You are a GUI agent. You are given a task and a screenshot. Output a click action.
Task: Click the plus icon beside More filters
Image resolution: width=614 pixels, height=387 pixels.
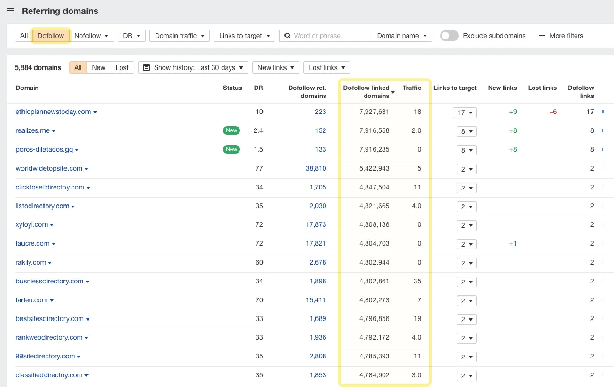click(542, 36)
